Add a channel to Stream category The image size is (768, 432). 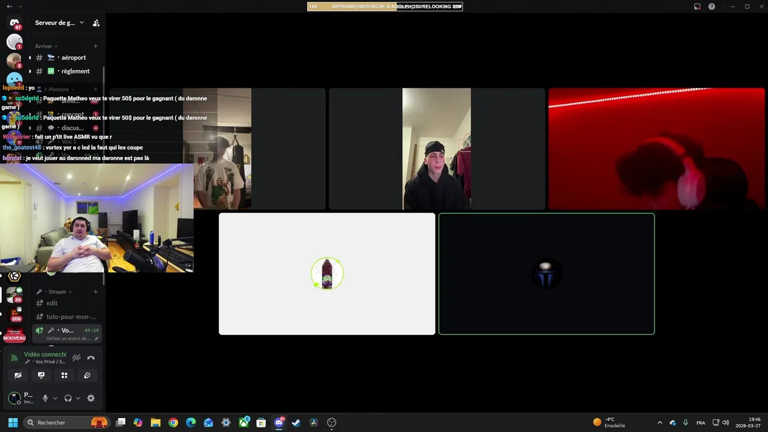coord(95,292)
